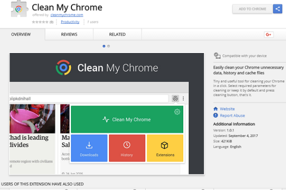Viewport: 286px width, 190px height.
Task: Click the Size: 421KiB text
Action: pos(222,141)
